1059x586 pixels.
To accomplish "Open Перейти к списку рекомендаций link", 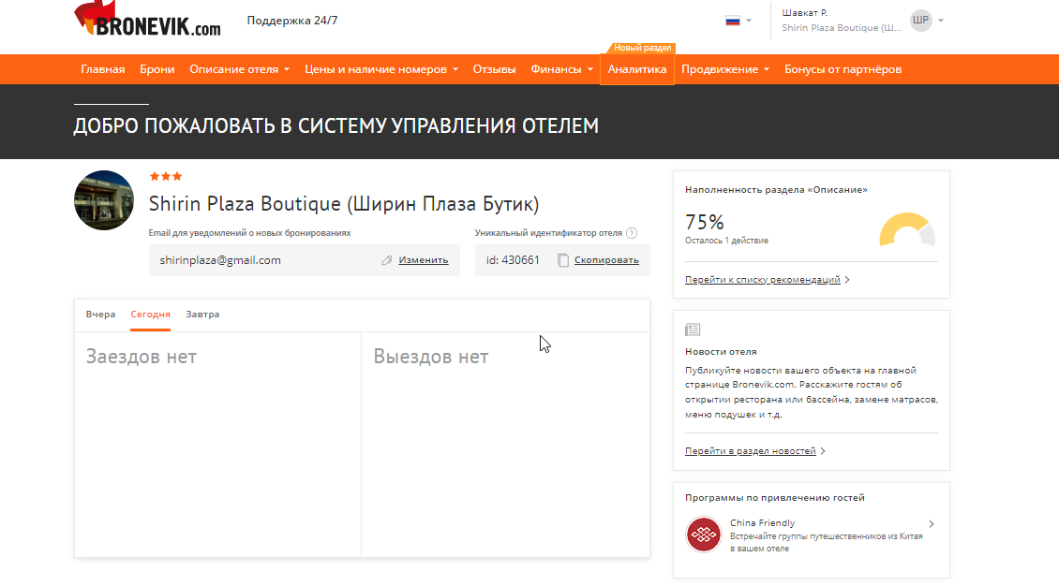I will click(x=763, y=279).
